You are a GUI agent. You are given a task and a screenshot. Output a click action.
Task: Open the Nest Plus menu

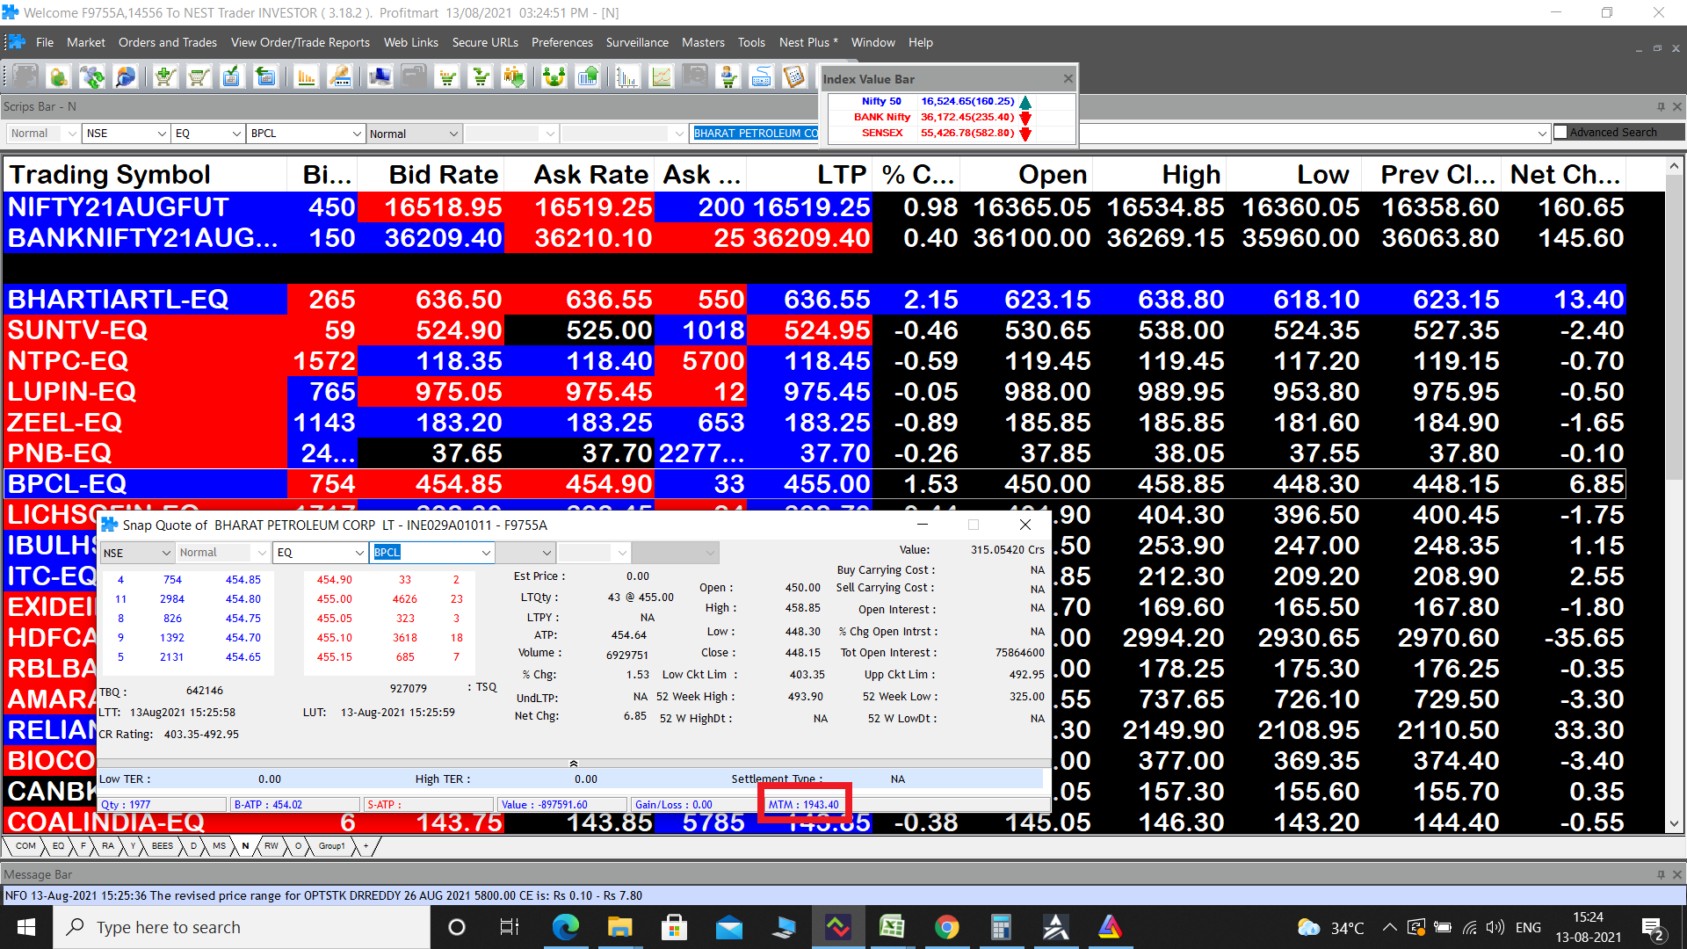point(808,42)
